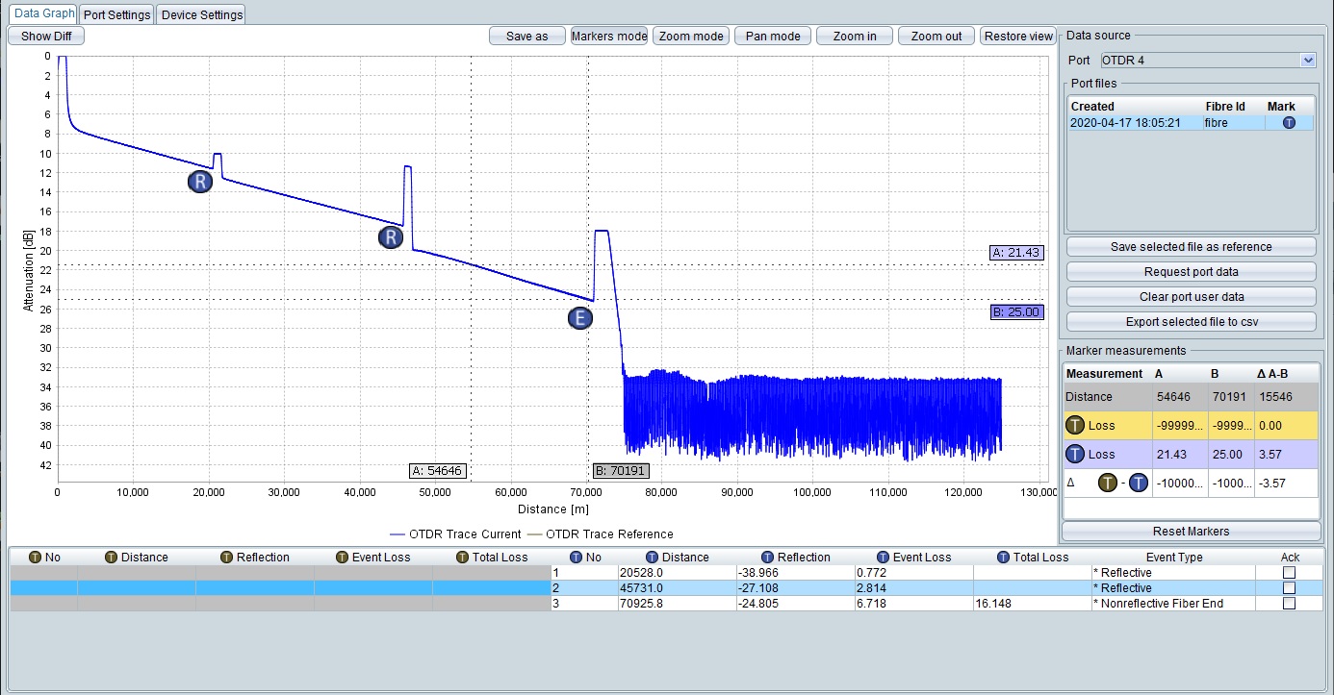This screenshot has height=695, width=1334.
Task: Click the Fibre Id column header
Action: click(x=1225, y=107)
